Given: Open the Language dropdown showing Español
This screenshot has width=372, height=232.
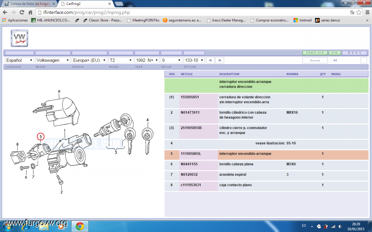Looking at the screenshot, I should [x=19, y=60].
